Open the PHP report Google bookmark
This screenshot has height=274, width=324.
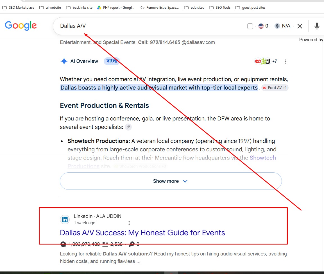click(x=116, y=8)
